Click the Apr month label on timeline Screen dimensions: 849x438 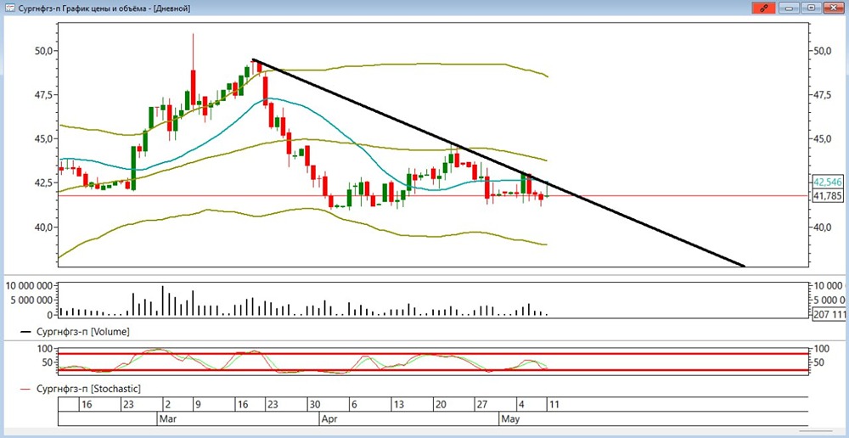click(x=329, y=419)
